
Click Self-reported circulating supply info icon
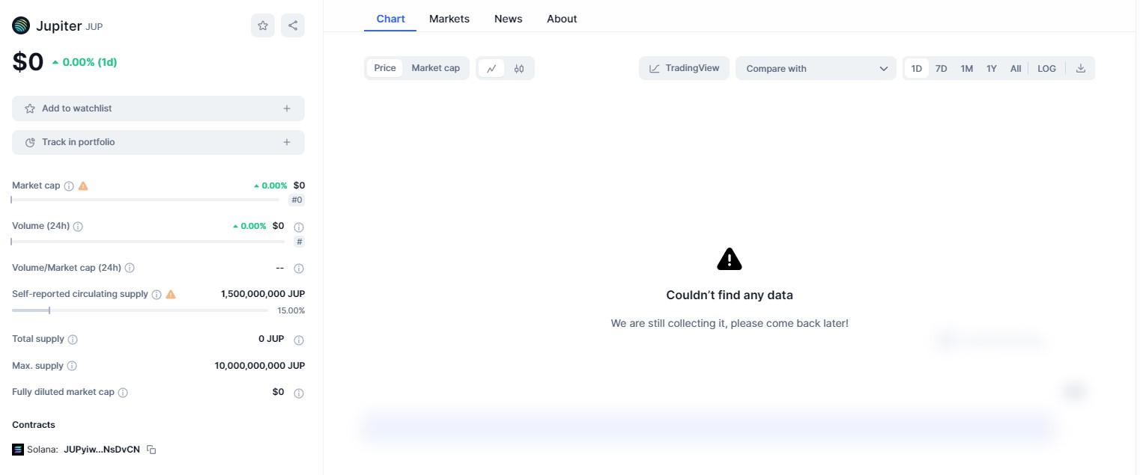[x=157, y=295]
